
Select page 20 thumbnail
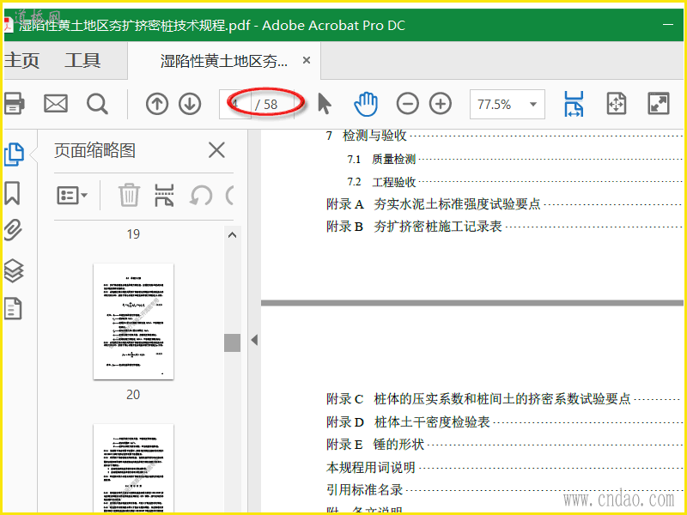pos(134,321)
